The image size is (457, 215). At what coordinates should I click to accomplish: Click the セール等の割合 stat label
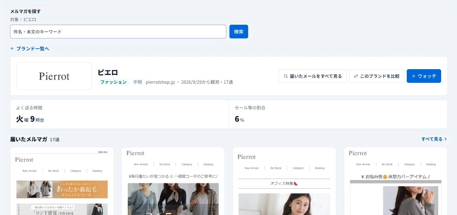click(250, 108)
